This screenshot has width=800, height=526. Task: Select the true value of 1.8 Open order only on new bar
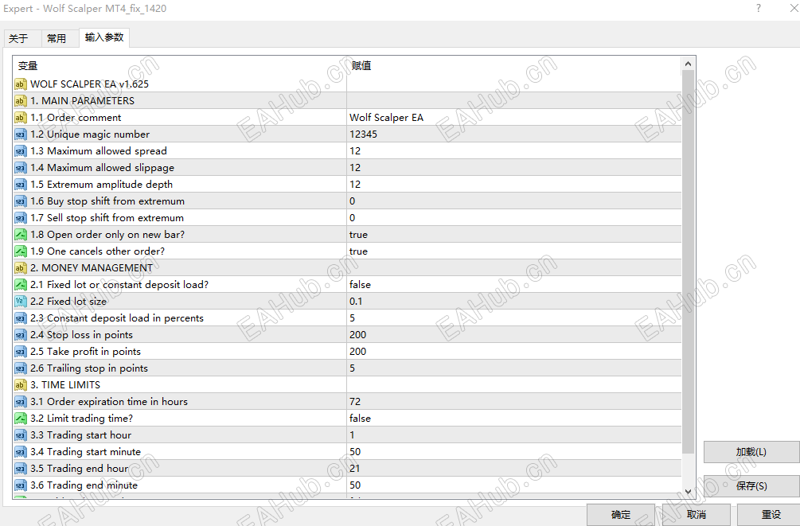(x=358, y=235)
